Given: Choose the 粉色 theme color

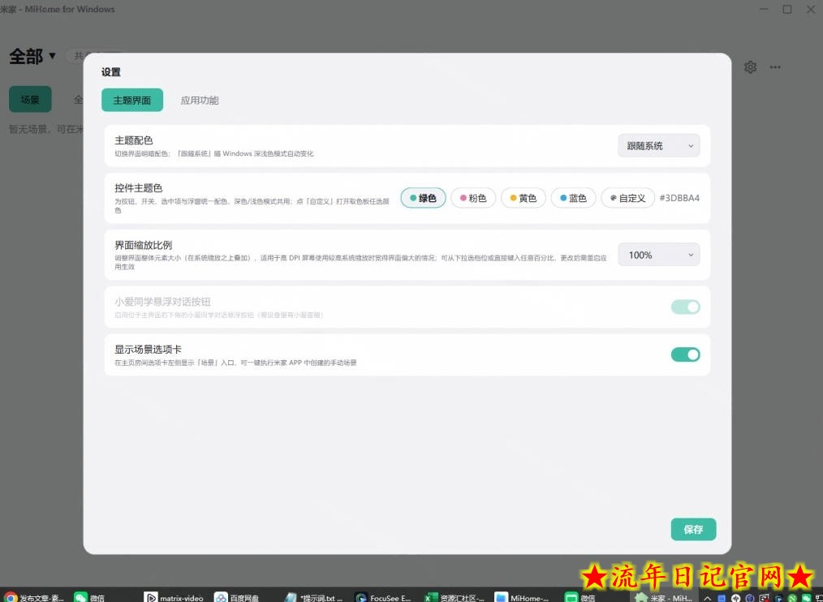Looking at the screenshot, I should 473,198.
